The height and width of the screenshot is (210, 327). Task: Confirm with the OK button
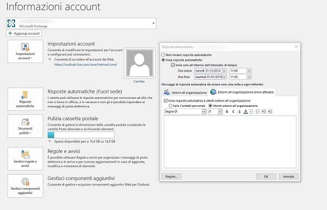[266, 176]
